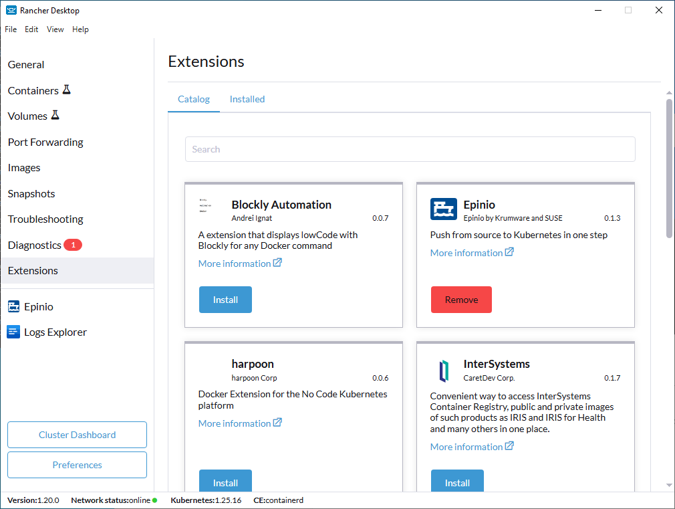This screenshot has height=509, width=675.
Task: Select the Catalog tab
Action: [194, 99]
